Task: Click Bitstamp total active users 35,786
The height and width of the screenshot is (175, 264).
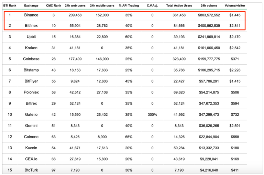Action: click(x=179, y=70)
